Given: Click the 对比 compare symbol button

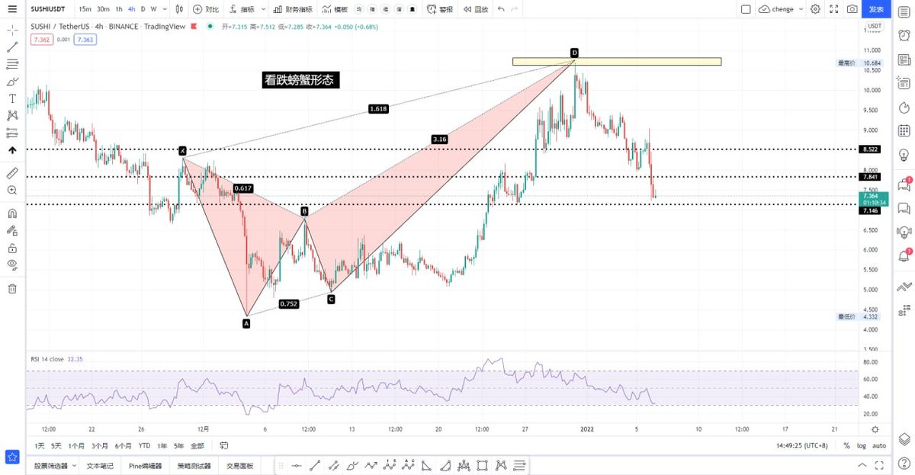Looking at the screenshot, I should pos(207,9).
